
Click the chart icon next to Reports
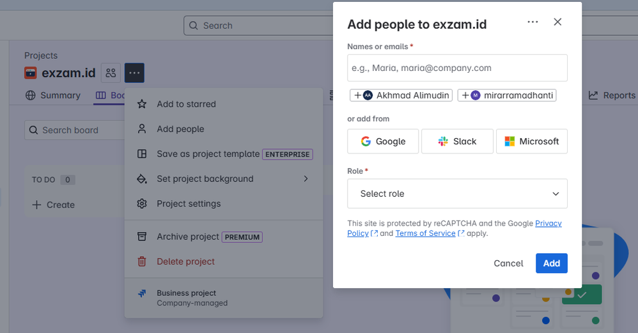tap(593, 95)
